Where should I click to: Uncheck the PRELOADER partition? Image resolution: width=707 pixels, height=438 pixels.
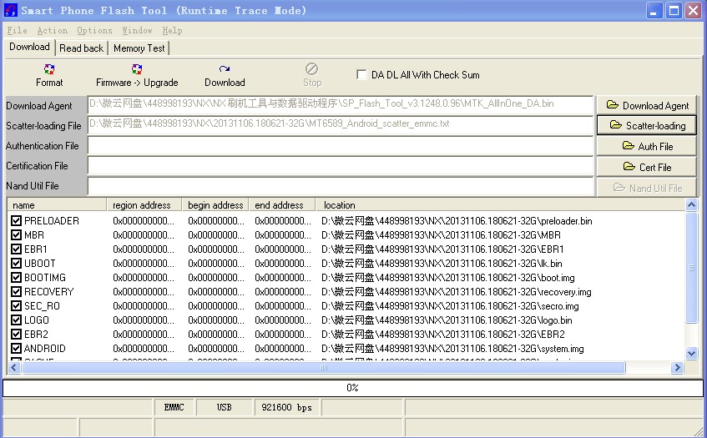16,221
